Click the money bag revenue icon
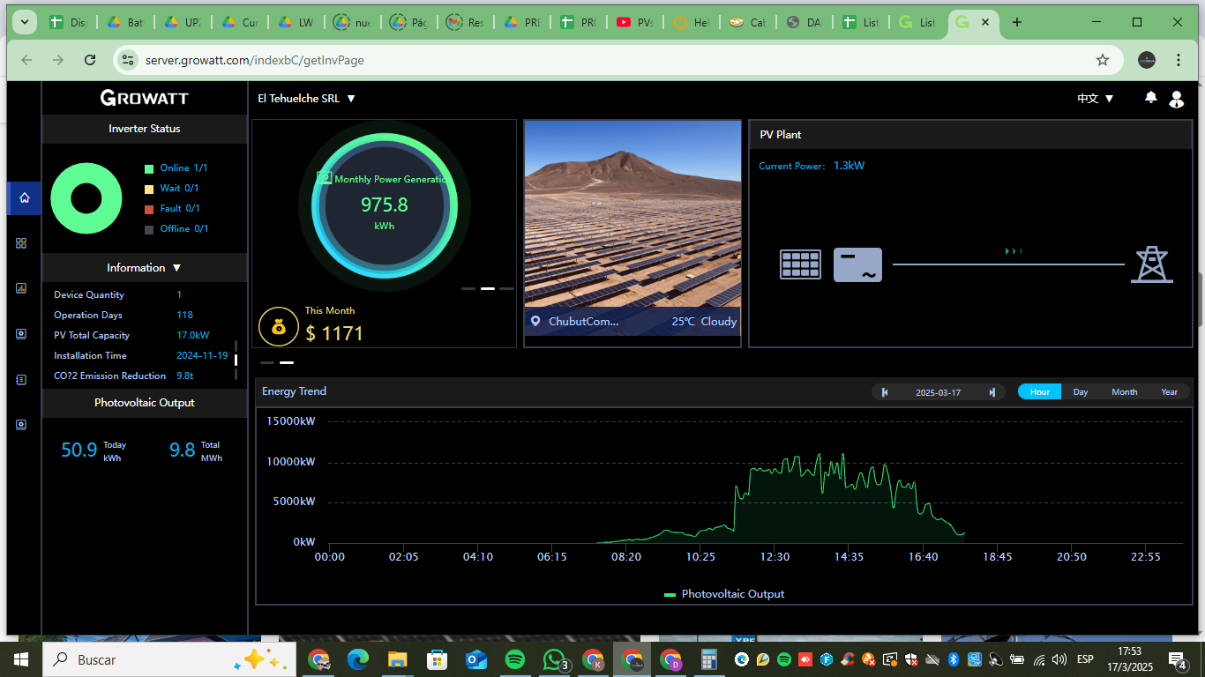Screen dimensions: 1205x677 [279, 327]
